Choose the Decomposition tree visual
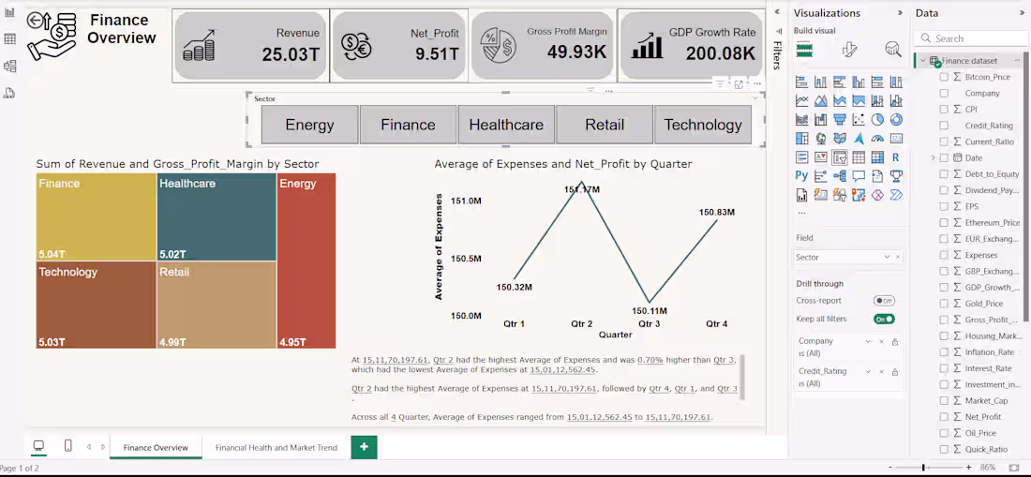The image size is (1031, 477). [839, 176]
